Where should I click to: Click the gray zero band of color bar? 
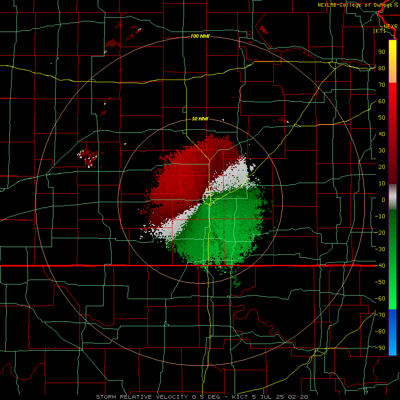[392, 197]
